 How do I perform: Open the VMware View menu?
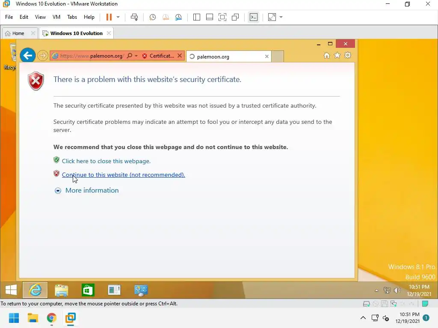40,17
